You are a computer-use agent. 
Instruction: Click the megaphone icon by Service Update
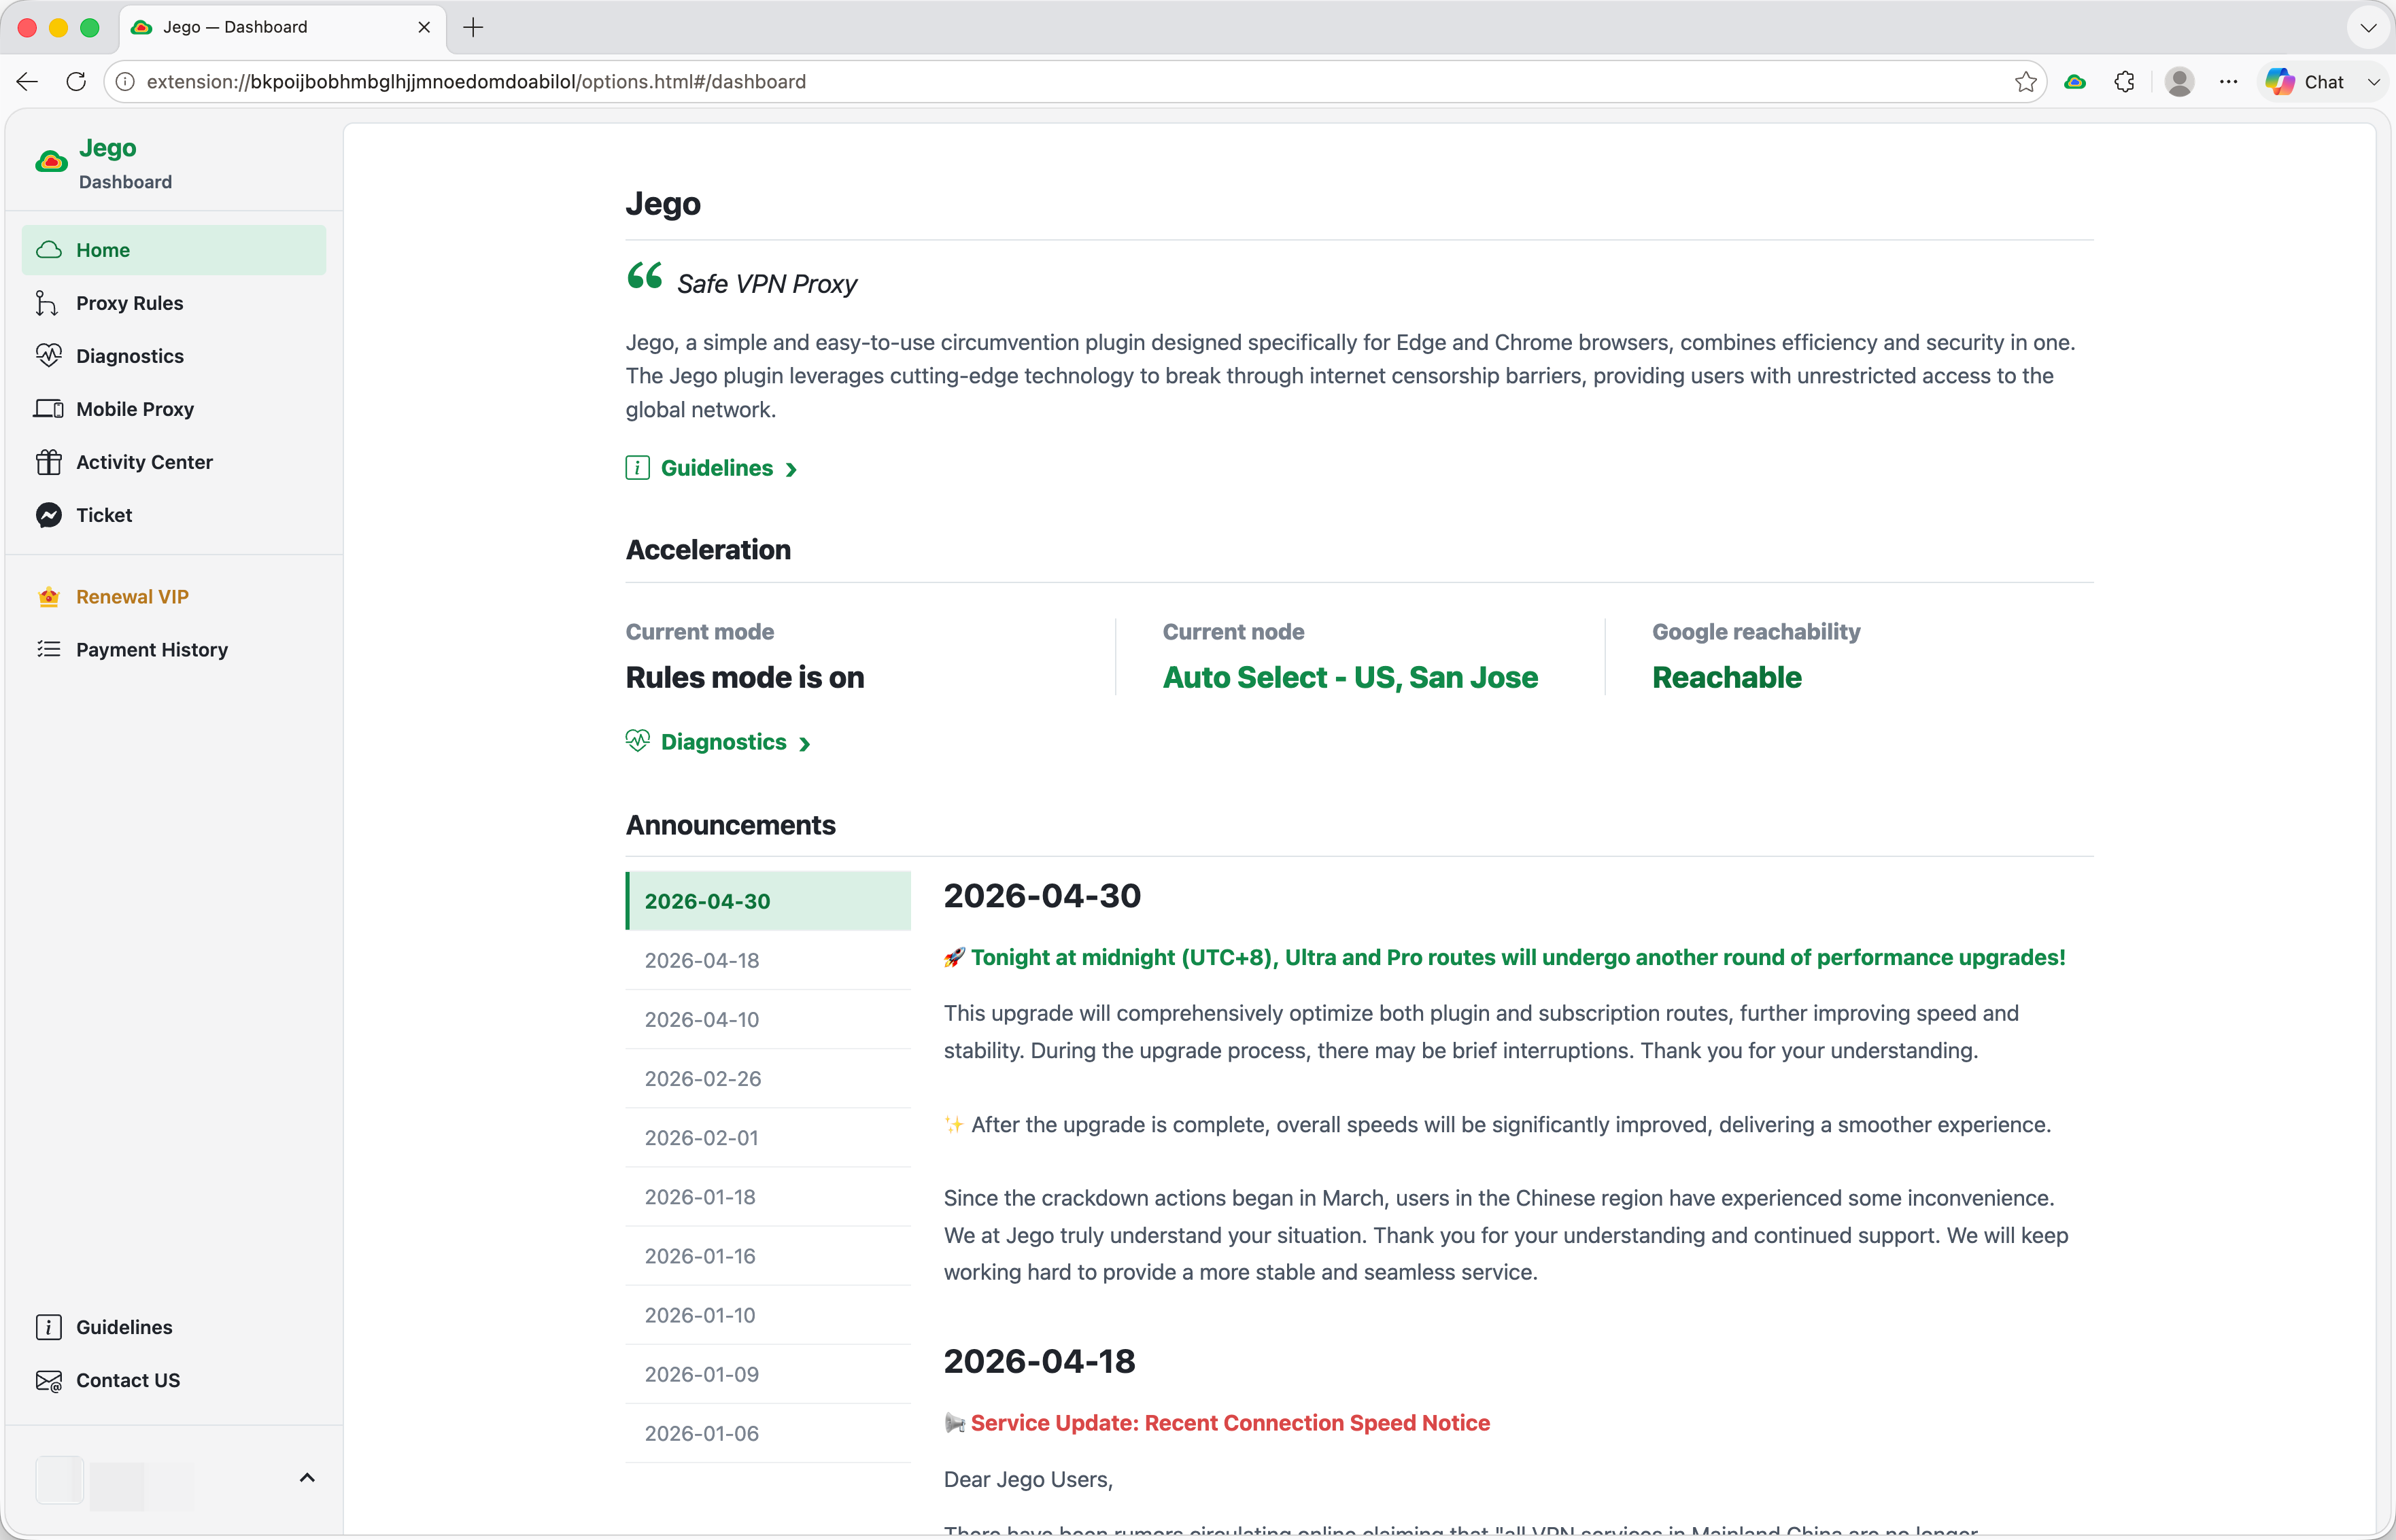955,1422
